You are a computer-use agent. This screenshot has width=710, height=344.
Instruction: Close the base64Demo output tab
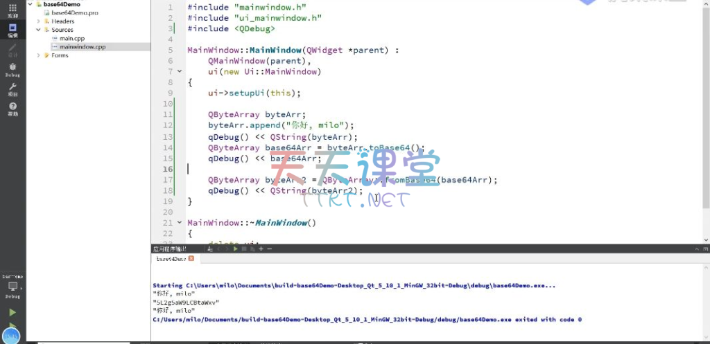coord(191,258)
